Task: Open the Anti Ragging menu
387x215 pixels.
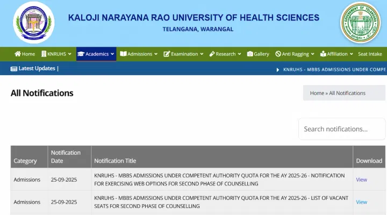Action: pyautogui.click(x=295, y=54)
